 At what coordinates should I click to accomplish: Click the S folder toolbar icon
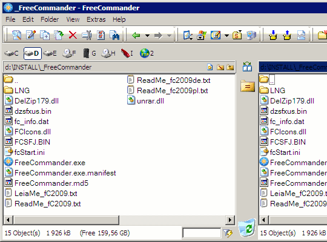point(237,35)
